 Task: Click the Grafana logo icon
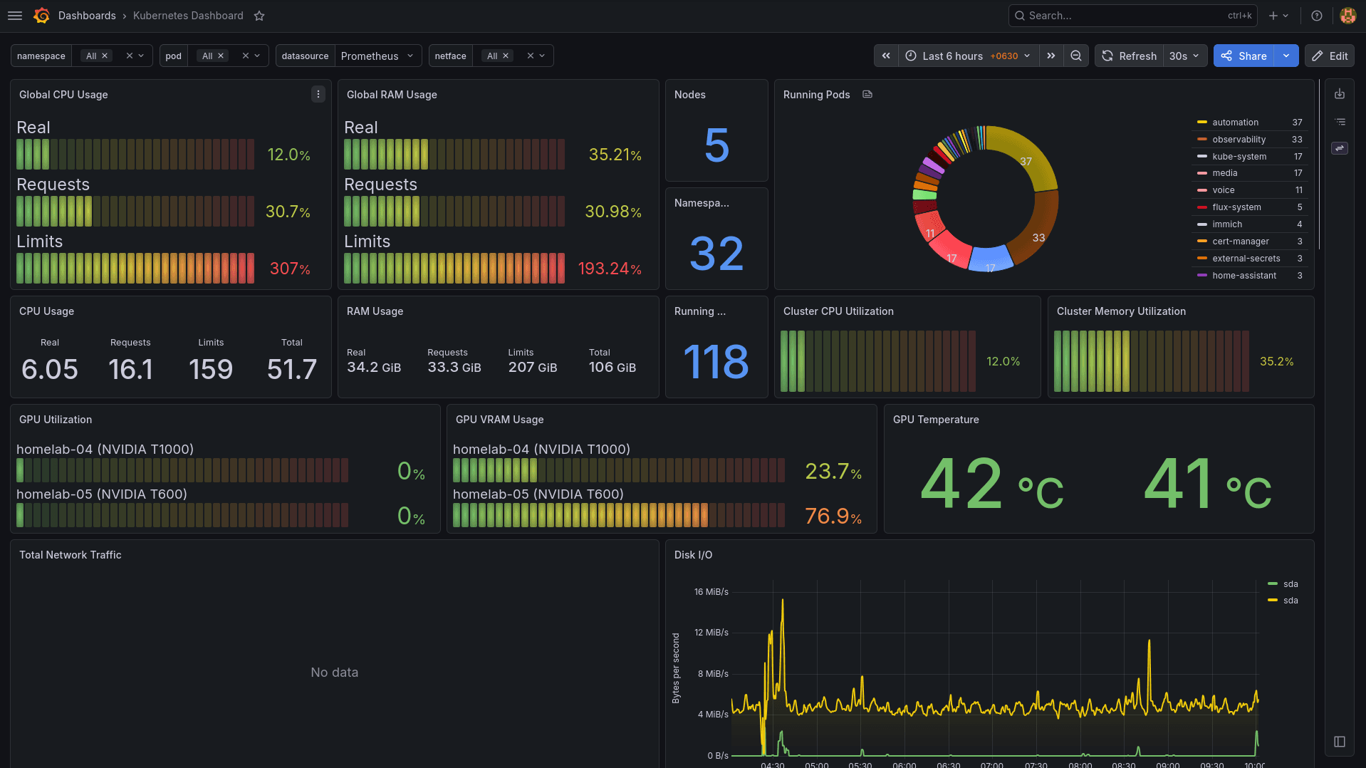pyautogui.click(x=42, y=16)
